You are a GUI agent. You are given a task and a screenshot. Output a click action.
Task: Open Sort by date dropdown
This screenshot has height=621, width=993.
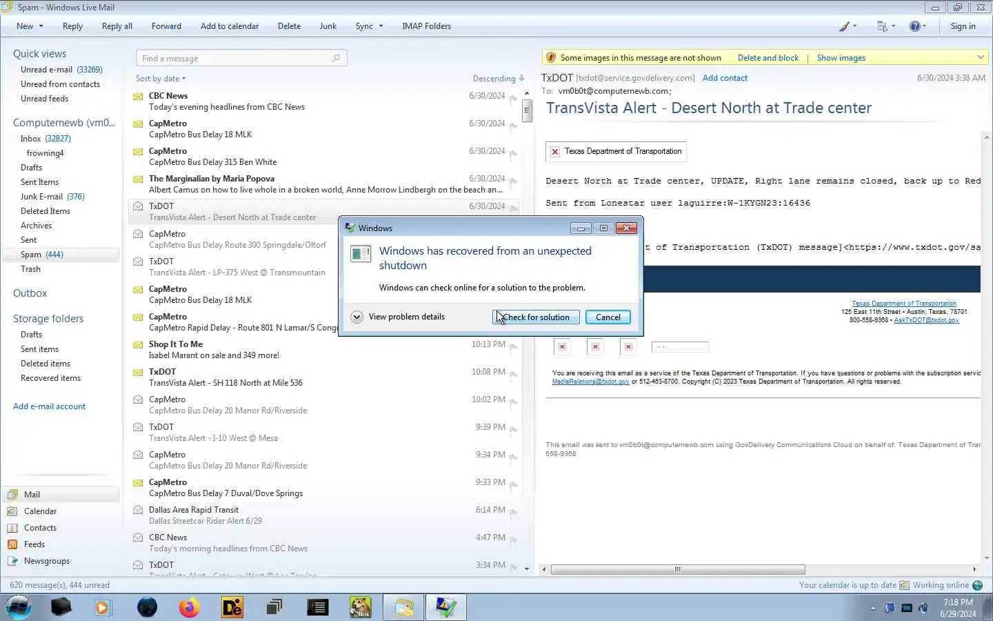click(x=161, y=79)
